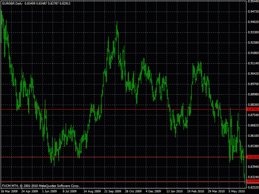Click the 24 Apr 2009 date label

tap(30, 191)
